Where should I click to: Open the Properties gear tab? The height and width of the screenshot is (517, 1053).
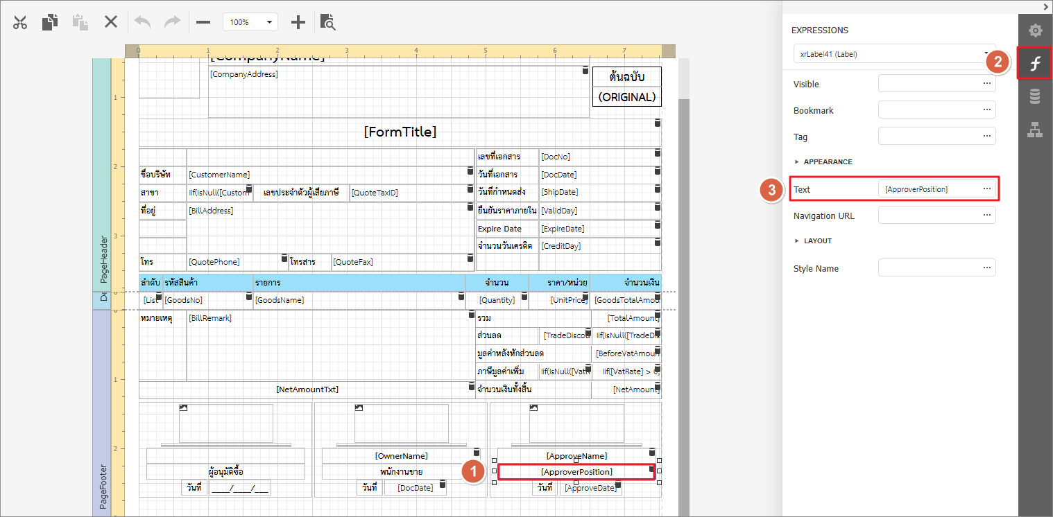[1035, 30]
